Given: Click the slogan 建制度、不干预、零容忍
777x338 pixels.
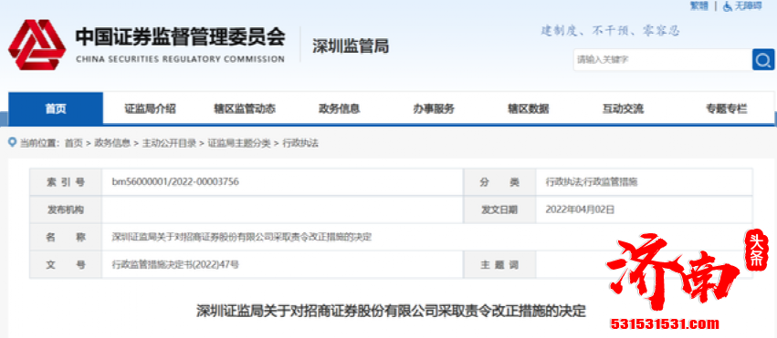Looking at the screenshot, I should 610,31.
